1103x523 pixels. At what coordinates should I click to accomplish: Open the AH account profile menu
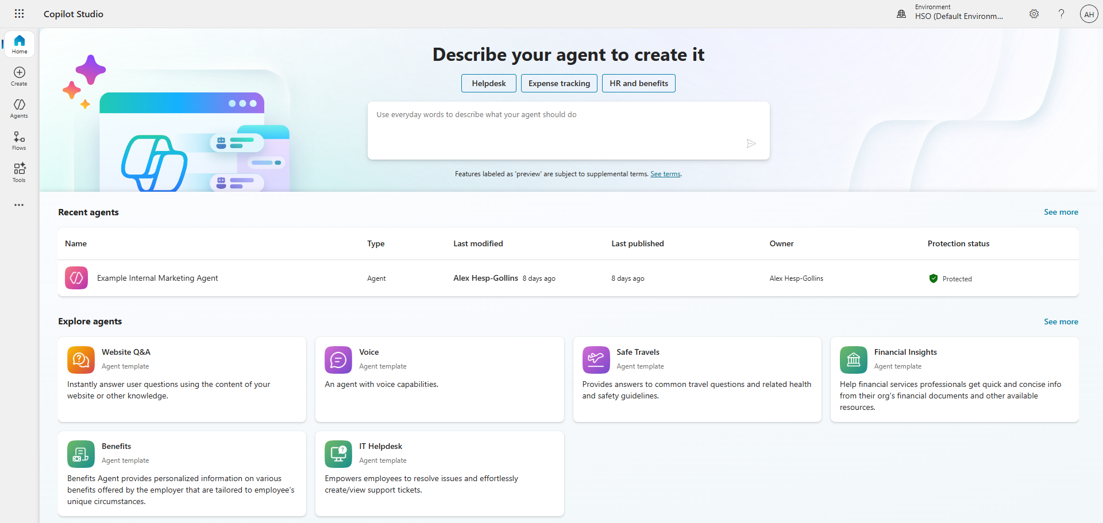click(1089, 14)
